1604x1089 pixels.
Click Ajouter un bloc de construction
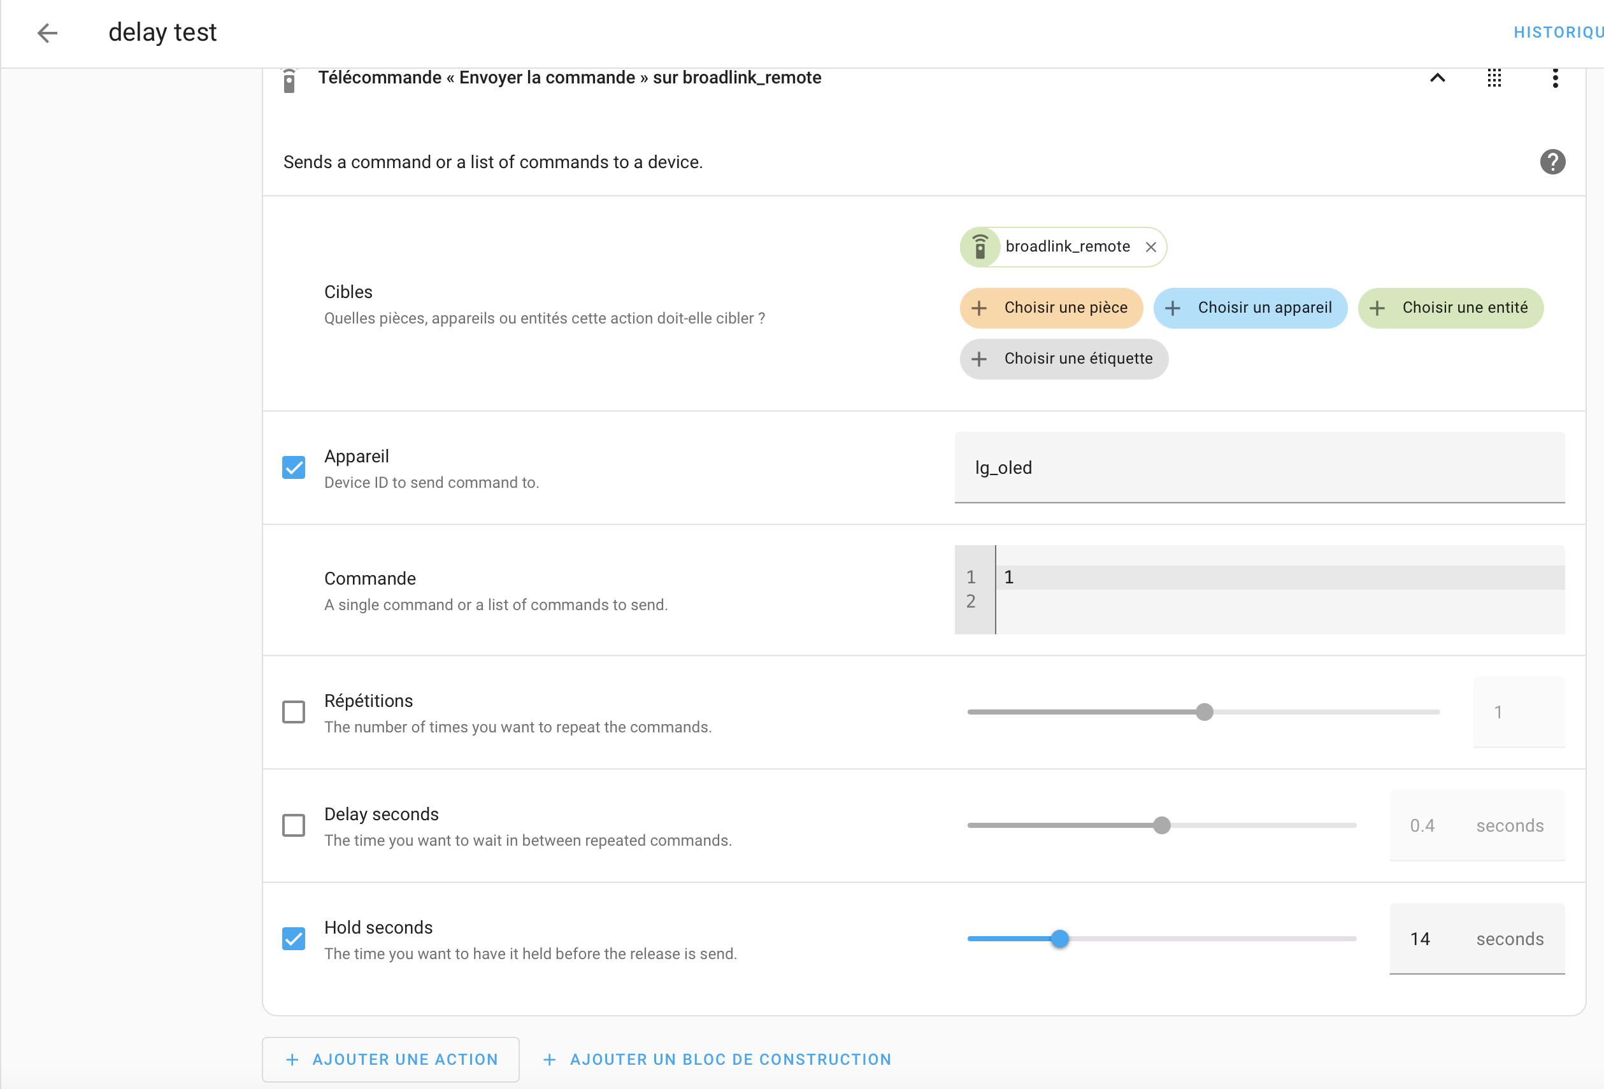pyautogui.click(x=717, y=1059)
